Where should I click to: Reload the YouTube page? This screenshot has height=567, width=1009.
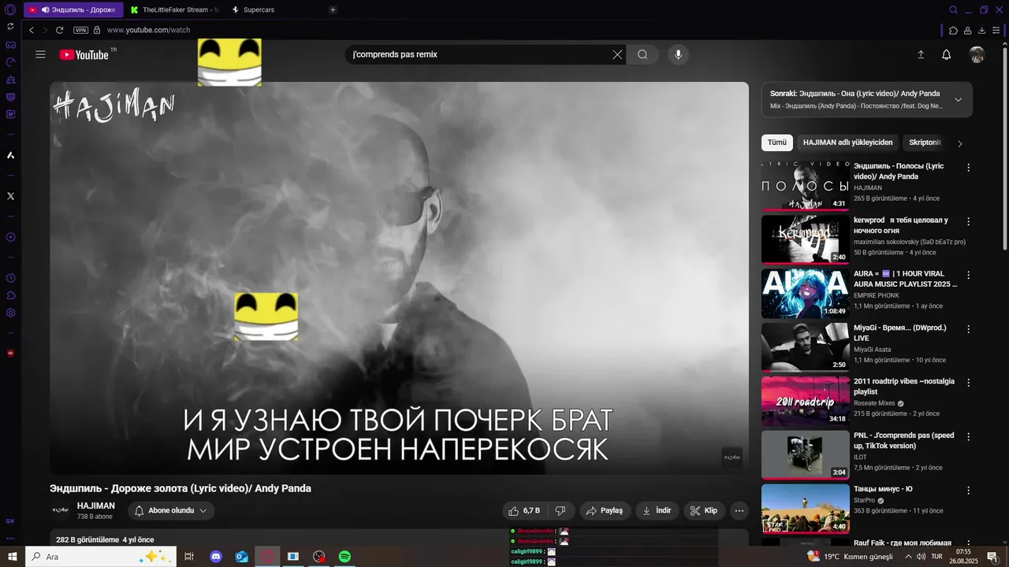[59, 30]
